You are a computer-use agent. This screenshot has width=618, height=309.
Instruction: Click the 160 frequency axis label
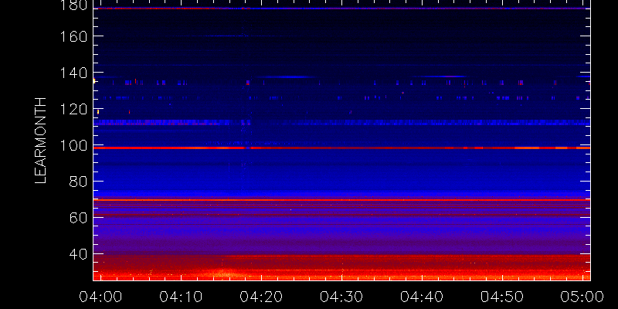point(73,36)
